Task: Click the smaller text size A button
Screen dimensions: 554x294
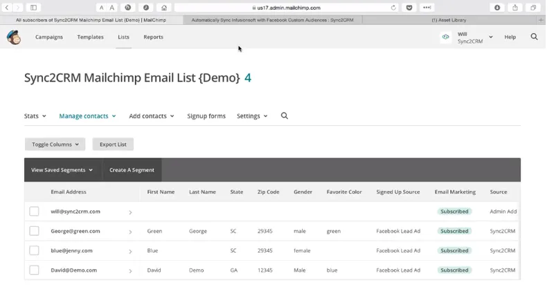Action: 101,8
